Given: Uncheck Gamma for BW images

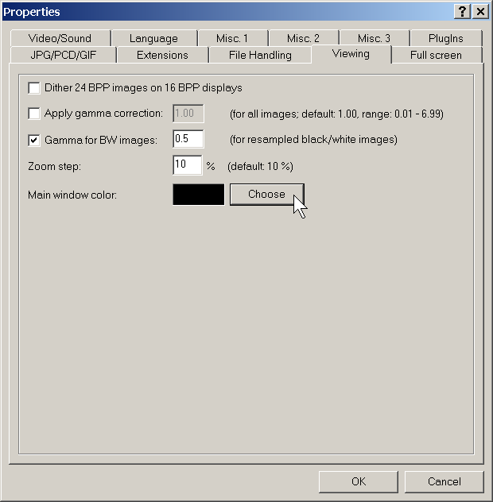Looking at the screenshot, I should click(x=34, y=140).
